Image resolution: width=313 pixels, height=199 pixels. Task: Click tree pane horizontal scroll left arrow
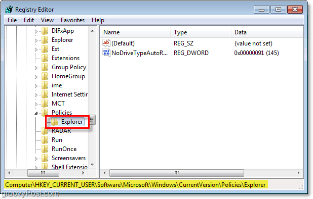[x=9, y=173]
